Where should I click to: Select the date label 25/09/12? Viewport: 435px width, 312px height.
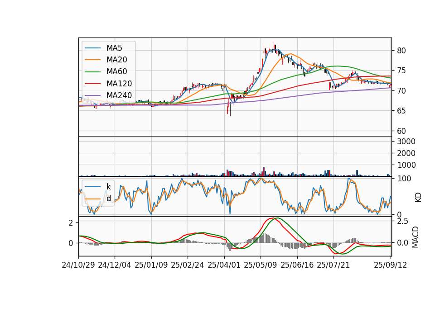(x=391, y=265)
